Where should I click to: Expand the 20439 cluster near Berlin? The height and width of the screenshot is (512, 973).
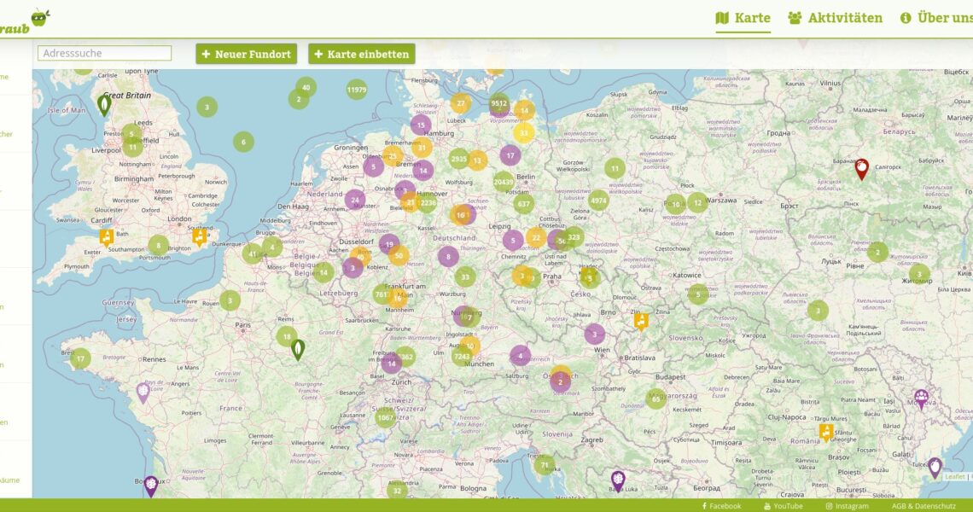point(504,181)
